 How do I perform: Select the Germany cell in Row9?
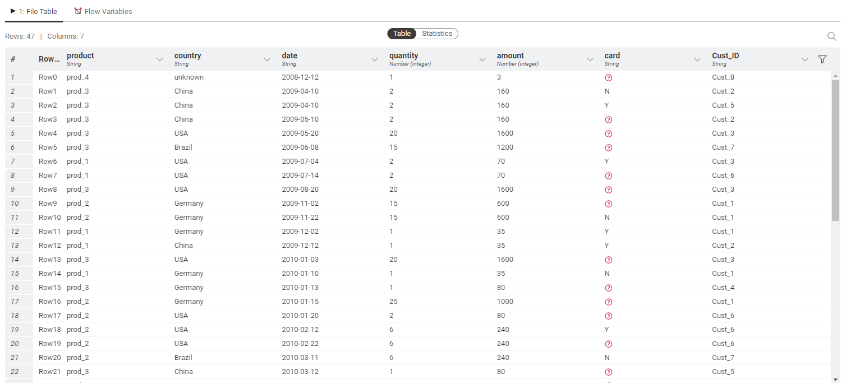[x=189, y=204]
